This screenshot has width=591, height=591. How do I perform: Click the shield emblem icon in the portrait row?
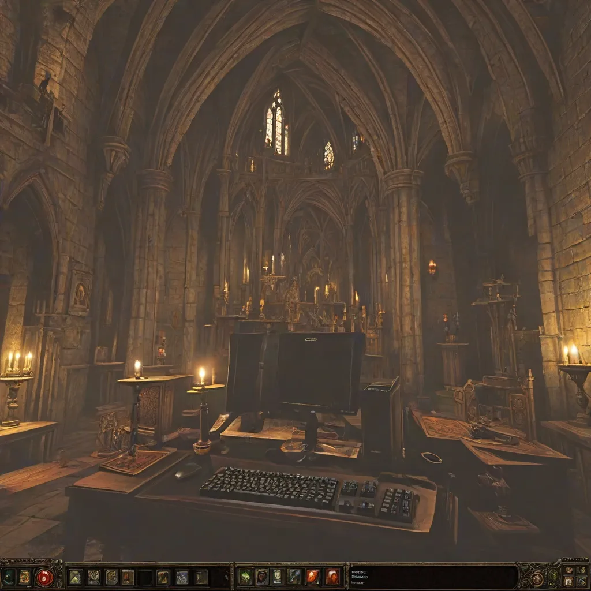[x=276, y=576]
